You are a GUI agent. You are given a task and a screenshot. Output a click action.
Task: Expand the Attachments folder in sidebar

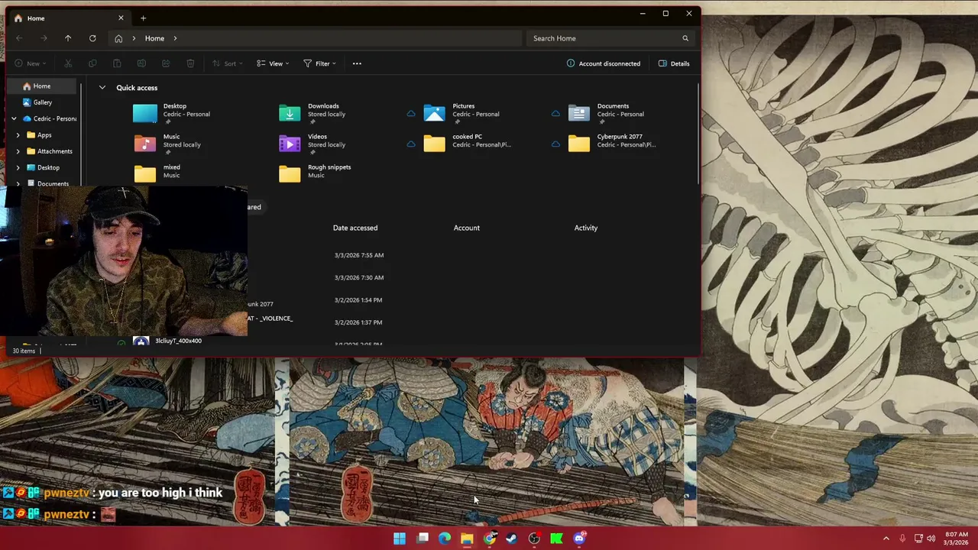18,151
